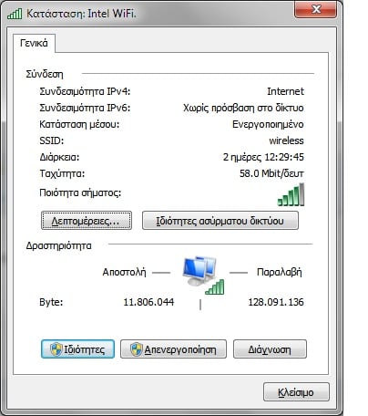
Task: Open adapter Ιδιότητες
Action: tap(77, 349)
